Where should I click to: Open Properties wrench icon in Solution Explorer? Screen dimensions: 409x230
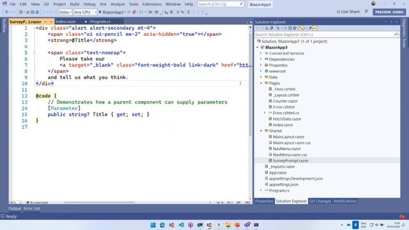pos(310,28)
